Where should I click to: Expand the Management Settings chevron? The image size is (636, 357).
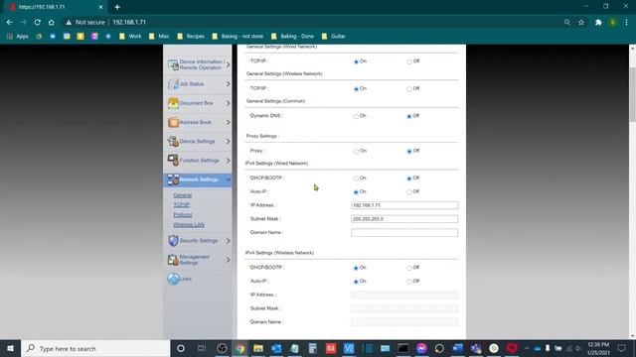[x=228, y=260]
